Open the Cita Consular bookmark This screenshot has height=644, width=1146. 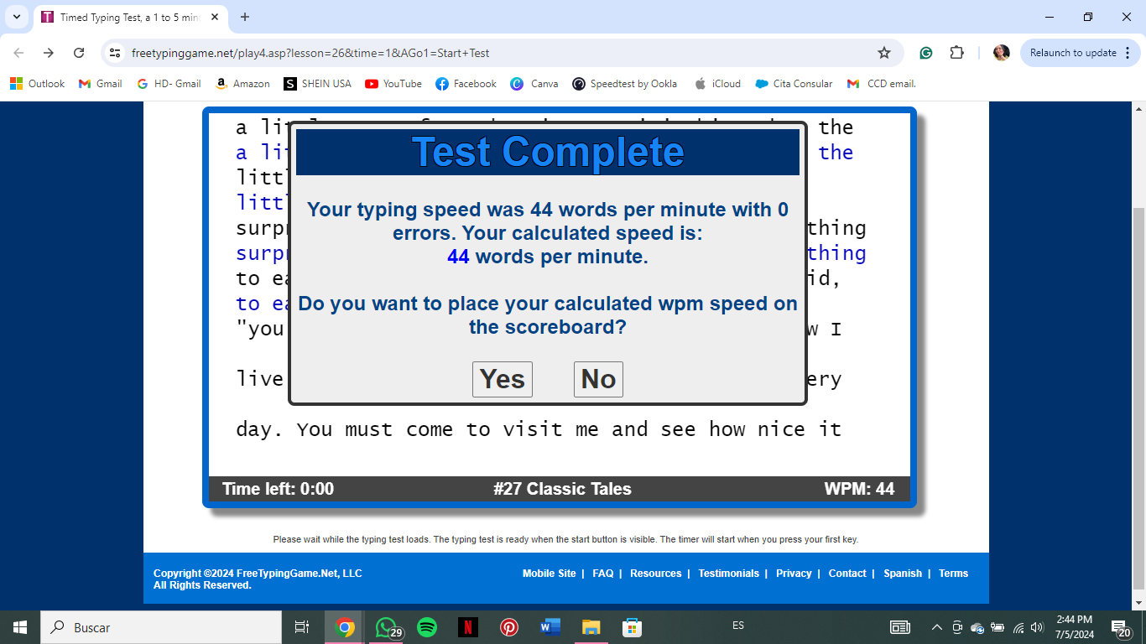coord(794,84)
